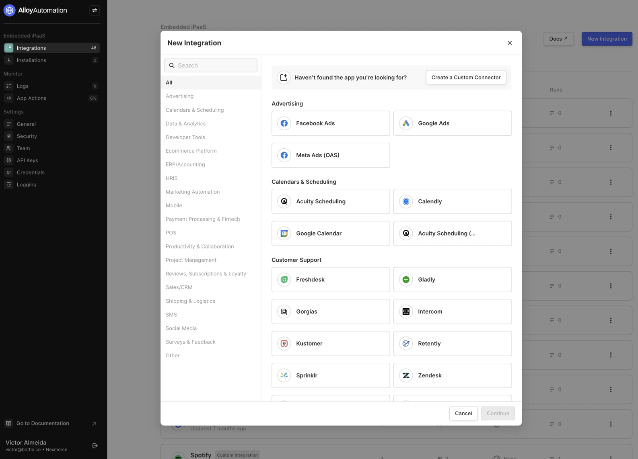Click the Freshdesk logo icon
The width and height of the screenshot is (638, 459).
coord(284,280)
